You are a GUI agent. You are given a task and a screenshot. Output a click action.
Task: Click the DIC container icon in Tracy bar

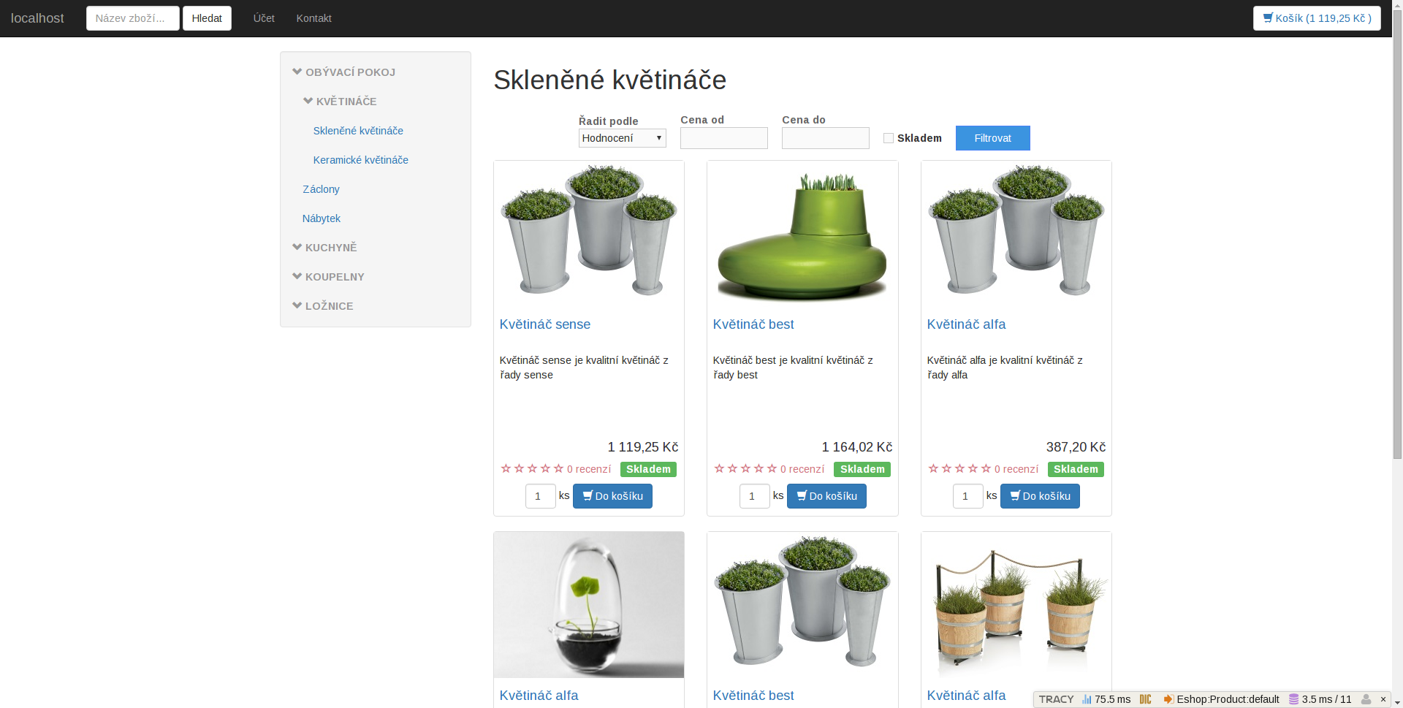[1145, 699]
